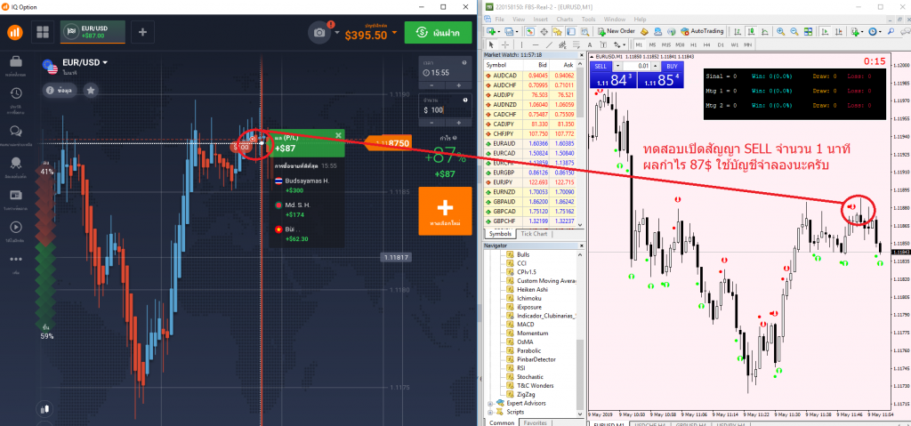Screen dimensions: 911x426
Task: Open the portfolio briefcase icon in IQ Option sidebar
Action: (x=16, y=61)
